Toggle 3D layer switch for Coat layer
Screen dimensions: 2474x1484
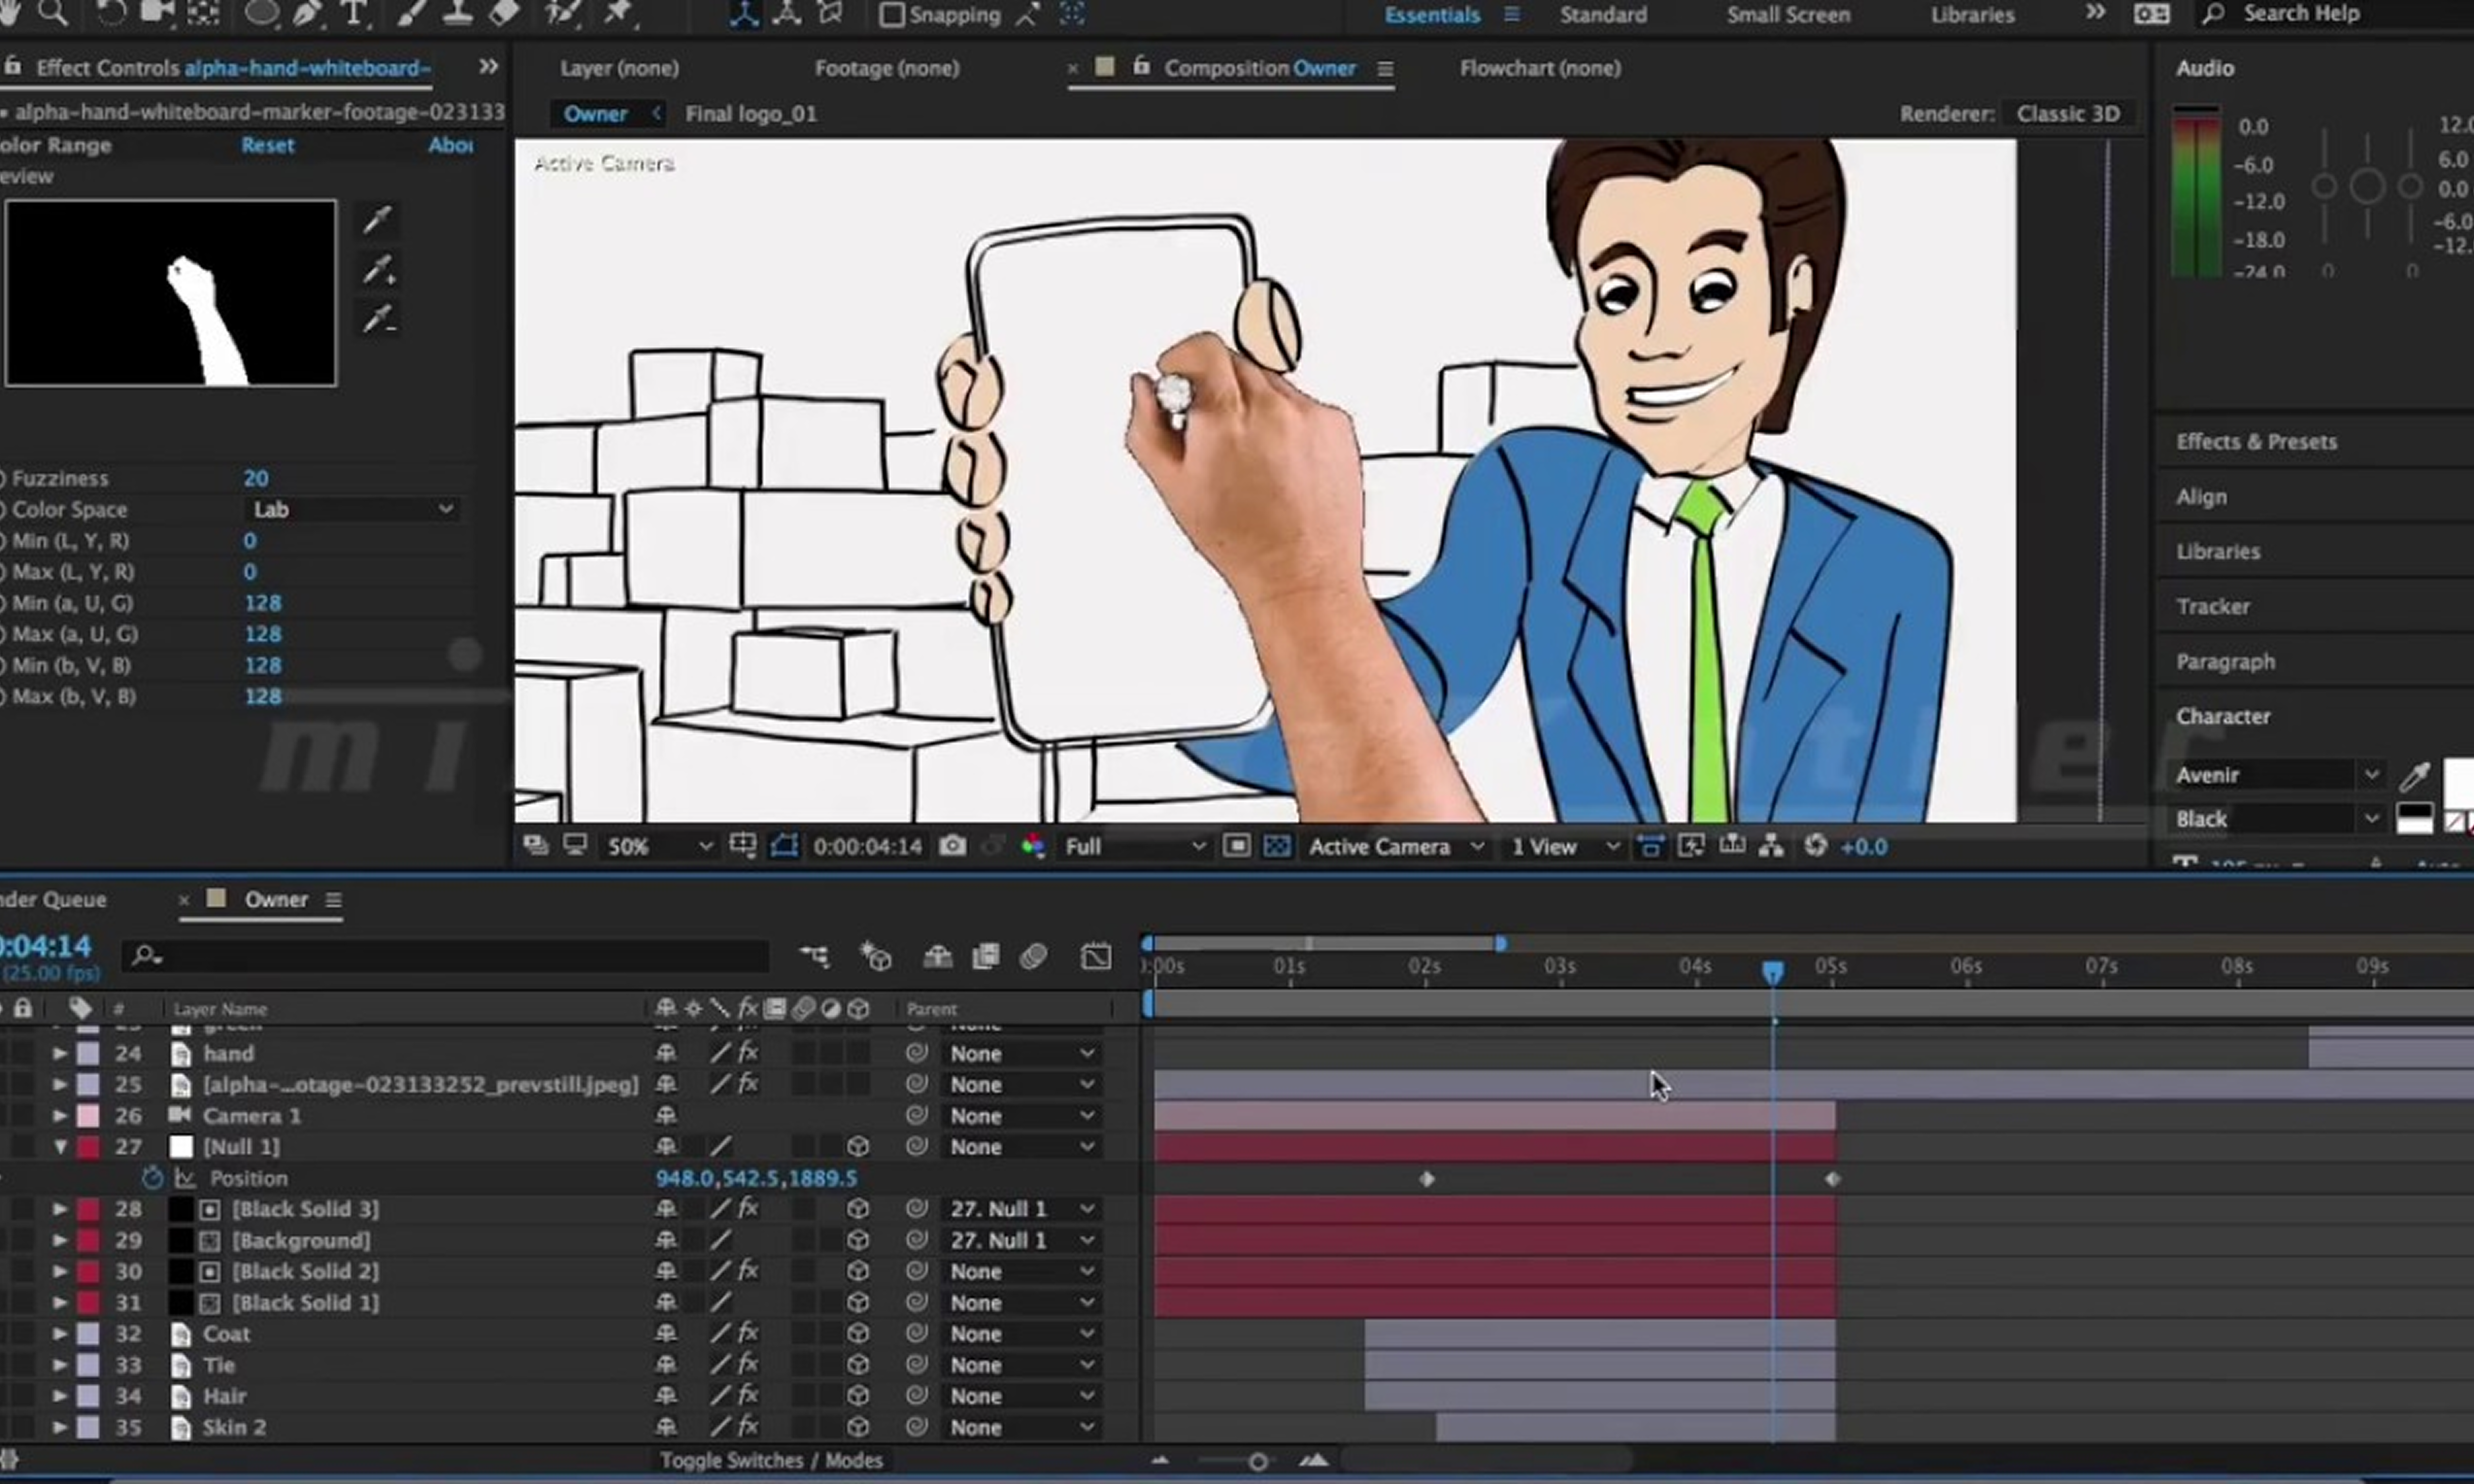(858, 1334)
